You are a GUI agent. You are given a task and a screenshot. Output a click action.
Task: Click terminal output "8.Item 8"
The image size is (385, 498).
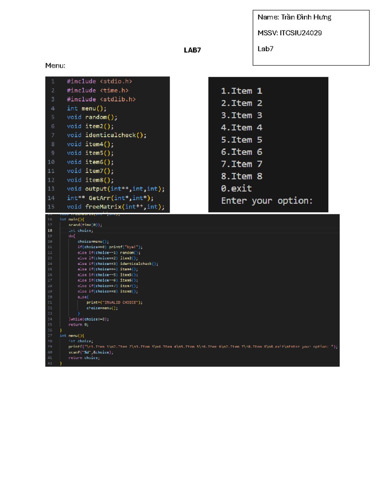(x=242, y=176)
